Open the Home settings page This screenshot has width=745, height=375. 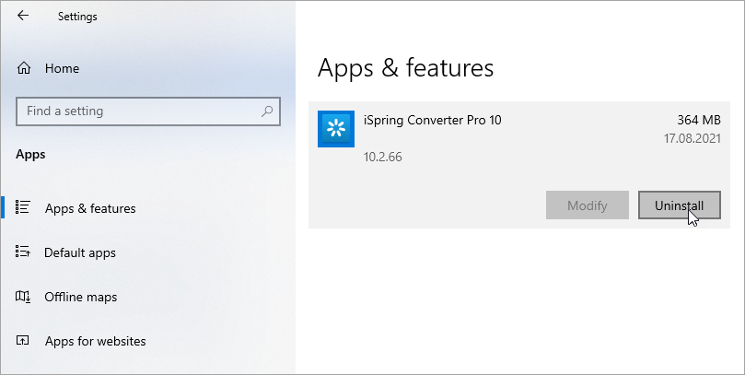[62, 68]
